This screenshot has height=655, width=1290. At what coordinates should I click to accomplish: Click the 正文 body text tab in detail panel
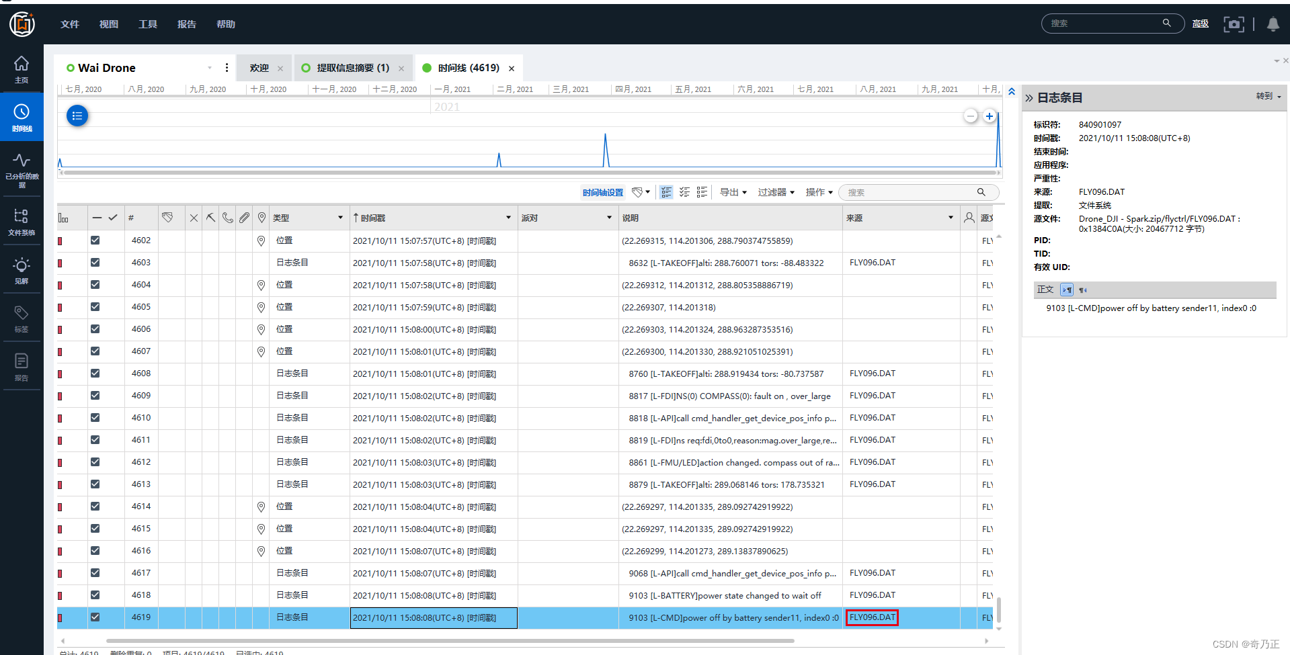[1045, 290]
